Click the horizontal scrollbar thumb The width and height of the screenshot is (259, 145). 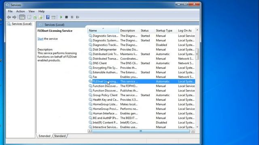[141, 131]
